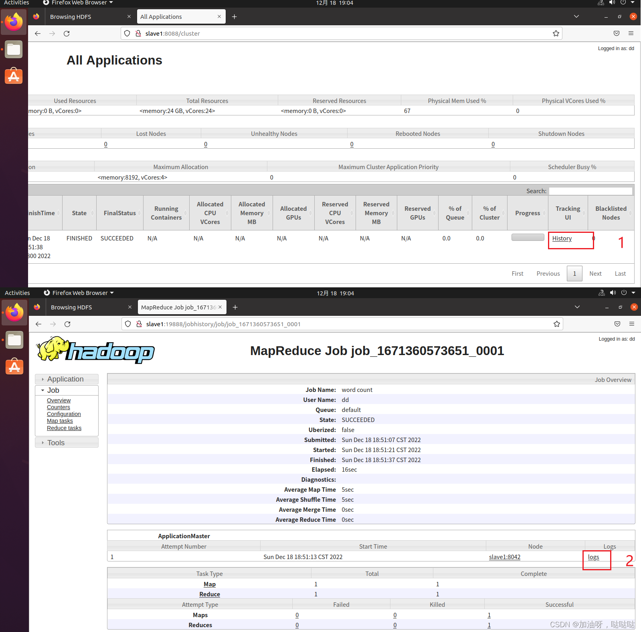Screen dimensions: 641x632
Task: Click the Hadoop elephant logo
Action: 95,350
